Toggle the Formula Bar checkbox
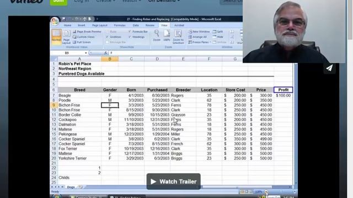This screenshot has height=198, width=353. pos(130,32)
